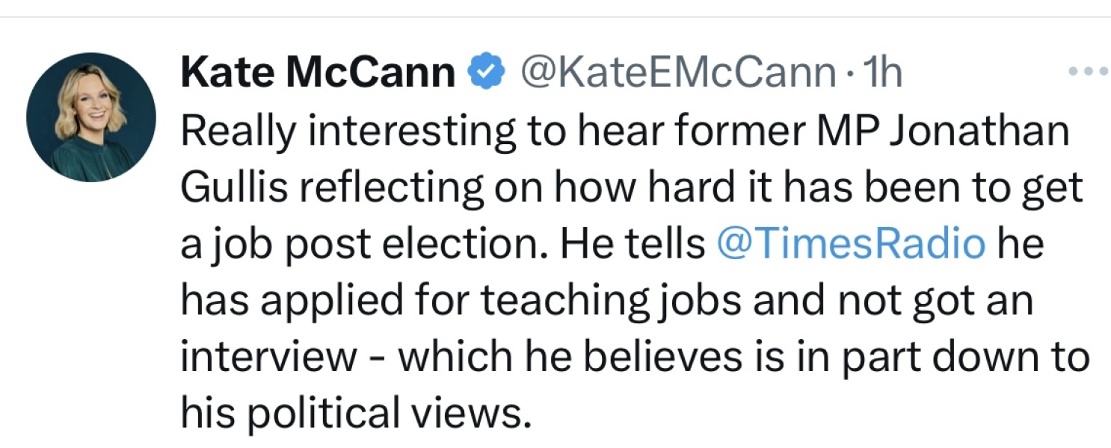Click the word "interview" in the tweet text

268,357
